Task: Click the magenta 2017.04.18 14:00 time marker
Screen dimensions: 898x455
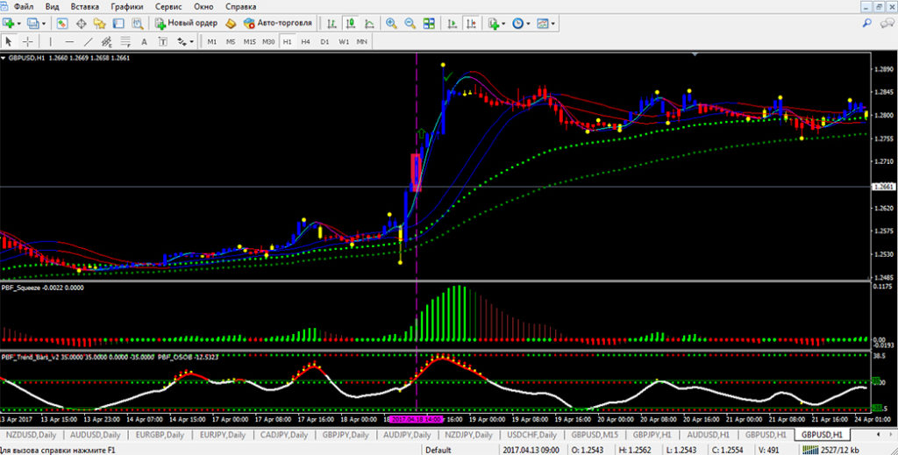Action: pos(417,420)
